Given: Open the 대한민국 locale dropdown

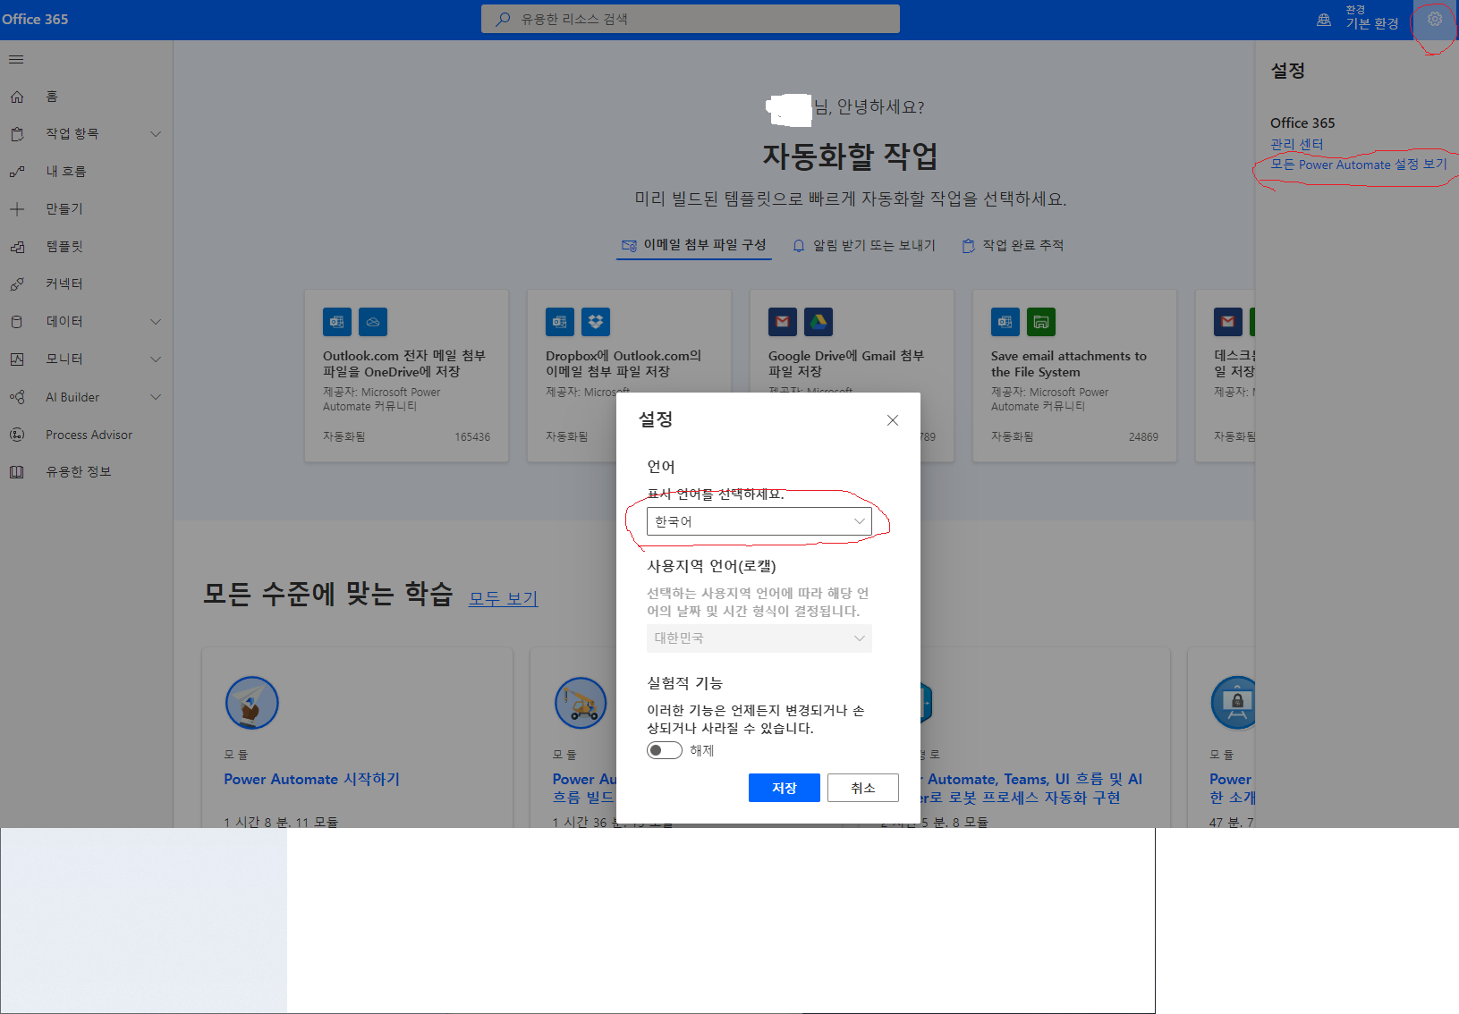Looking at the screenshot, I should pos(759,638).
